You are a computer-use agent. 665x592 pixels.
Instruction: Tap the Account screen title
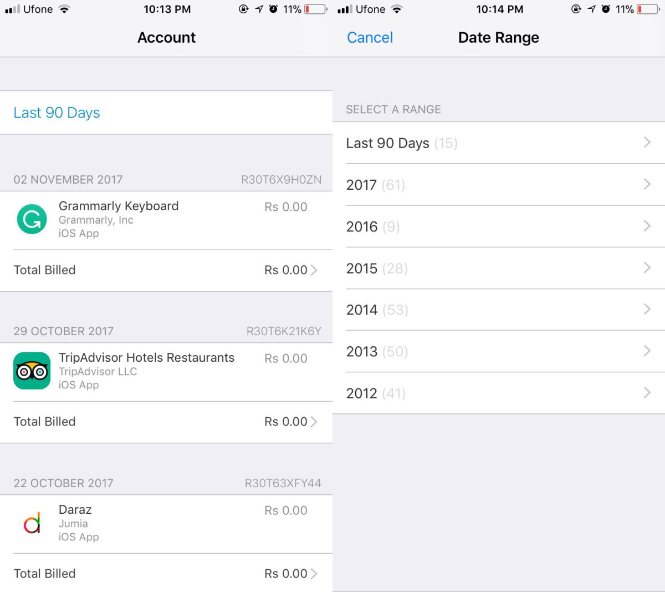tap(166, 37)
